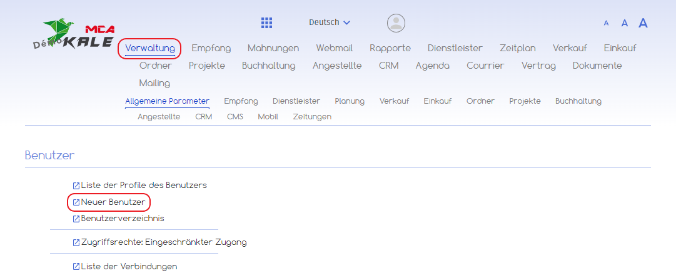Go to the Webmail menu
Viewport: 676px width, 278px height.
tap(334, 48)
